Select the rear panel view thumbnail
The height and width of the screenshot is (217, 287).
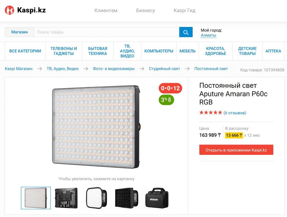66,198
